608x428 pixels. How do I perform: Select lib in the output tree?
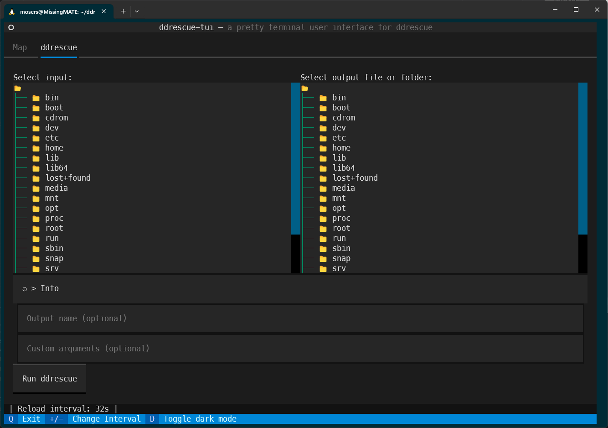tap(339, 158)
